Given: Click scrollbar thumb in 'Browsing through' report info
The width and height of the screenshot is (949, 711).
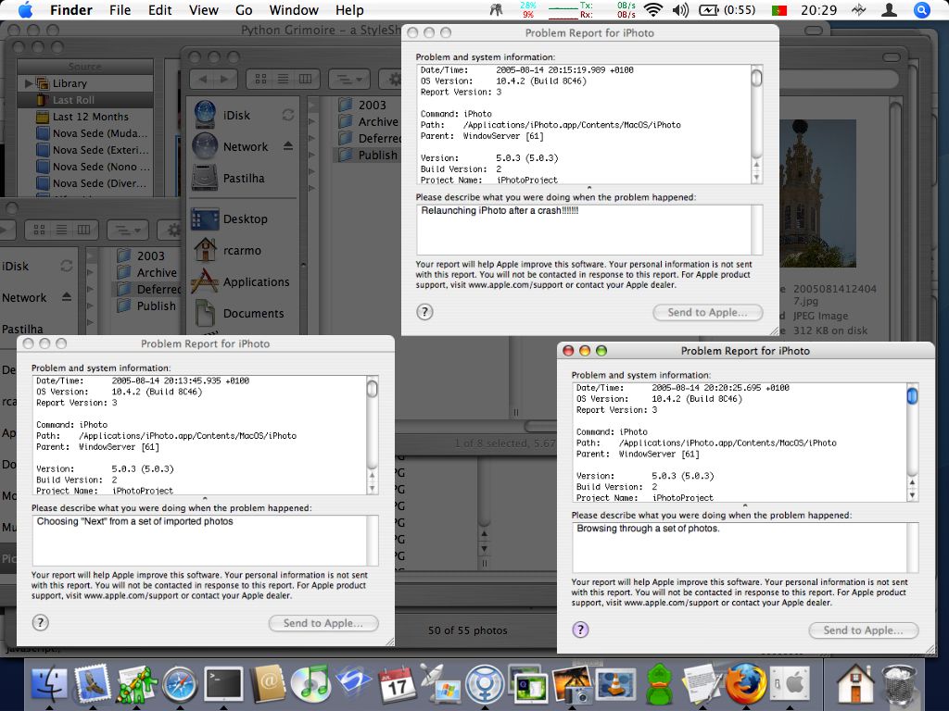Looking at the screenshot, I should pos(912,395).
